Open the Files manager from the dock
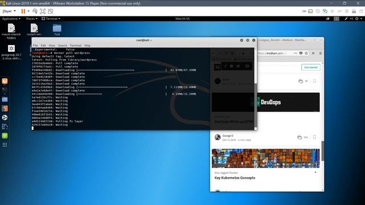The image size is (365, 205). click(5, 99)
